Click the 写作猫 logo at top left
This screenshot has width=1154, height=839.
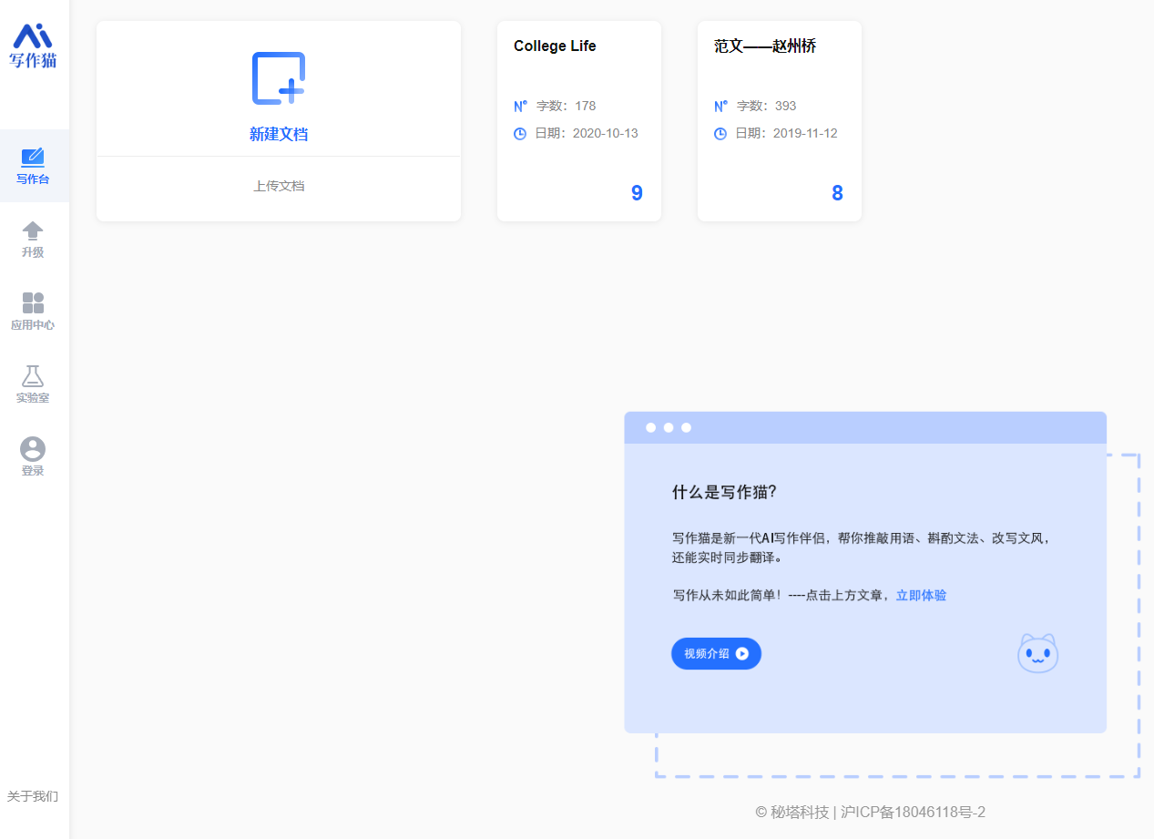pyautogui.click(x=33, y=44)
